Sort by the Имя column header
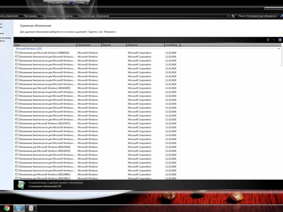The height and width of the screenshot is (212, 283). 45,45
